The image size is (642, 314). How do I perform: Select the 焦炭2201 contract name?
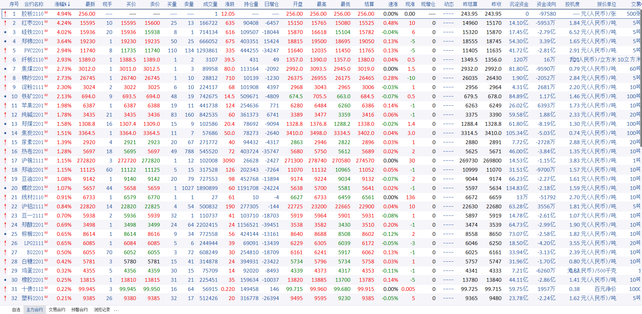pyautogui.click(x=32, y=133)
